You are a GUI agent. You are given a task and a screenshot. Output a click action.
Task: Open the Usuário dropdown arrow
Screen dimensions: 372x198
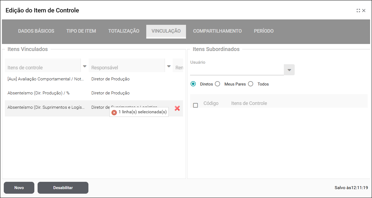pyautogui.click(x=289, y=70)
